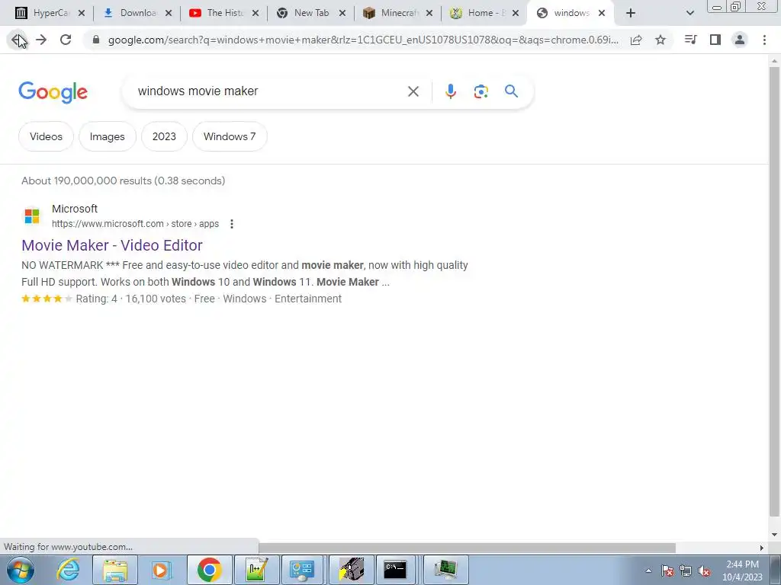Click the microsoft.com store apps URL
The height and width of the screenshot is (585, 781).
[x=136, y=224]
